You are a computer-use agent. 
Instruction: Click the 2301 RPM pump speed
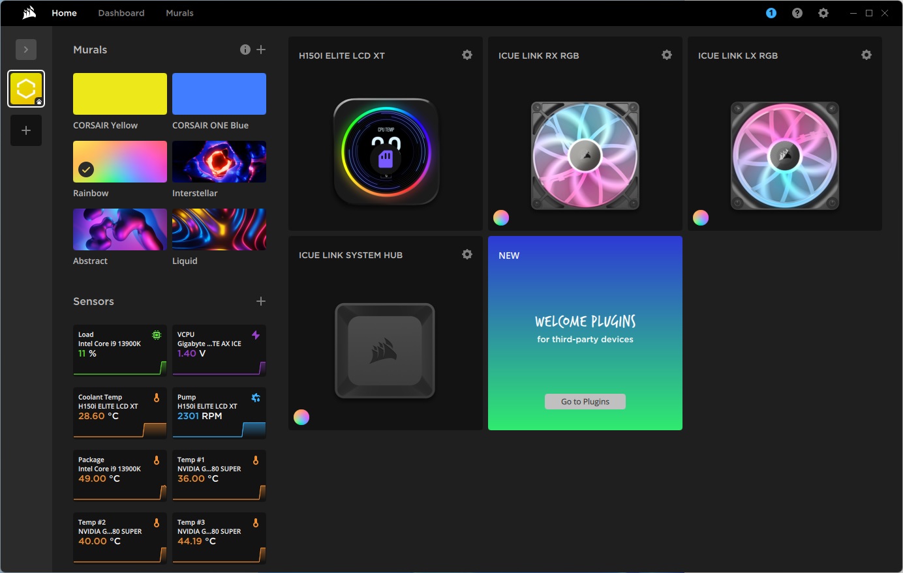[x=200, y=416]
